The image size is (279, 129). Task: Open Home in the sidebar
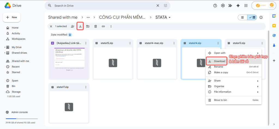click(x=15, y=28)
